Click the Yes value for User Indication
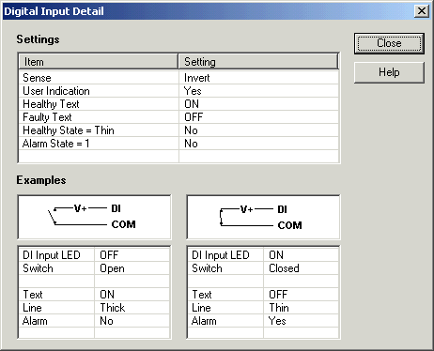Screen dimensions: 434x351 (x=193, y=91)
